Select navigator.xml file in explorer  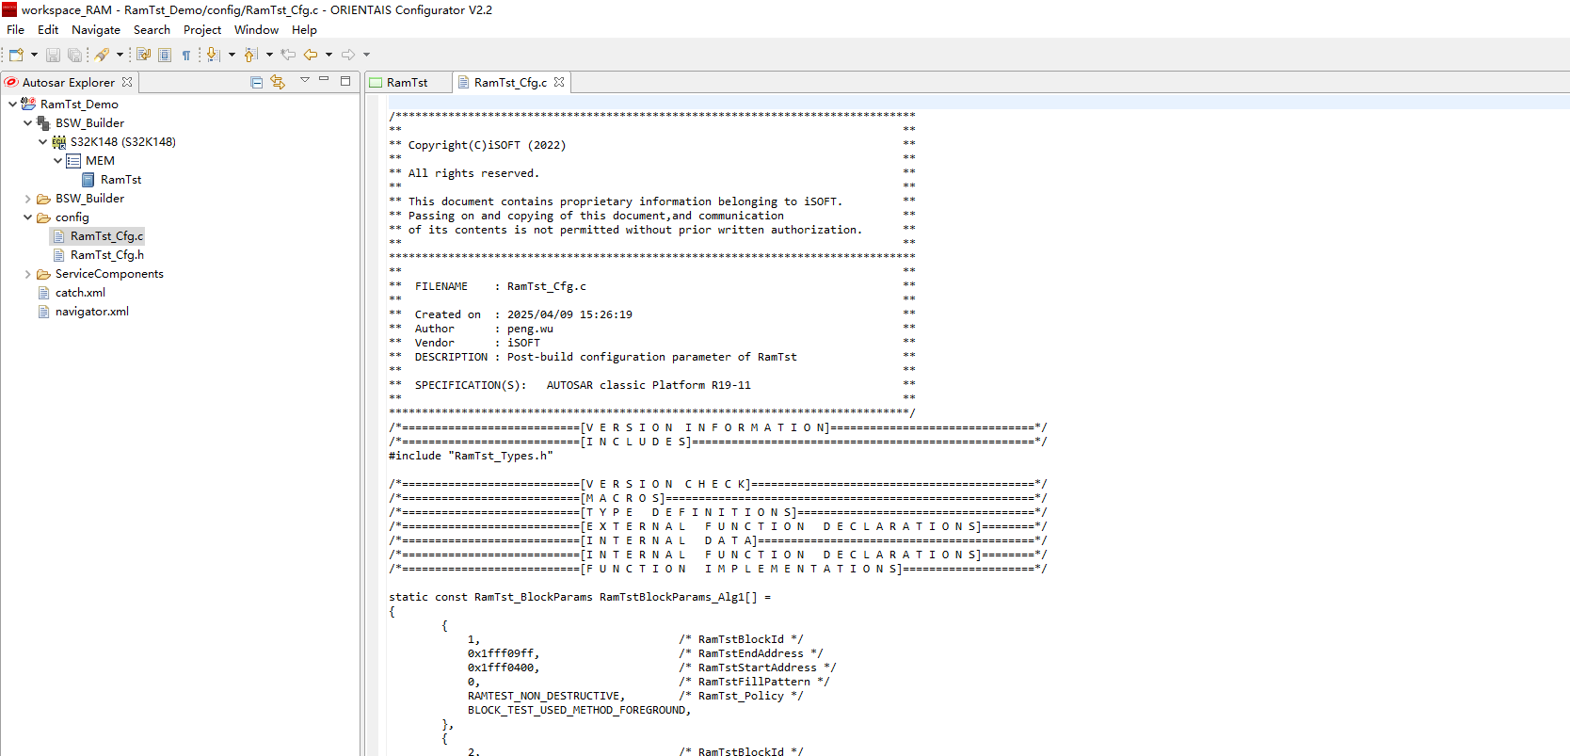pos(91,312)
